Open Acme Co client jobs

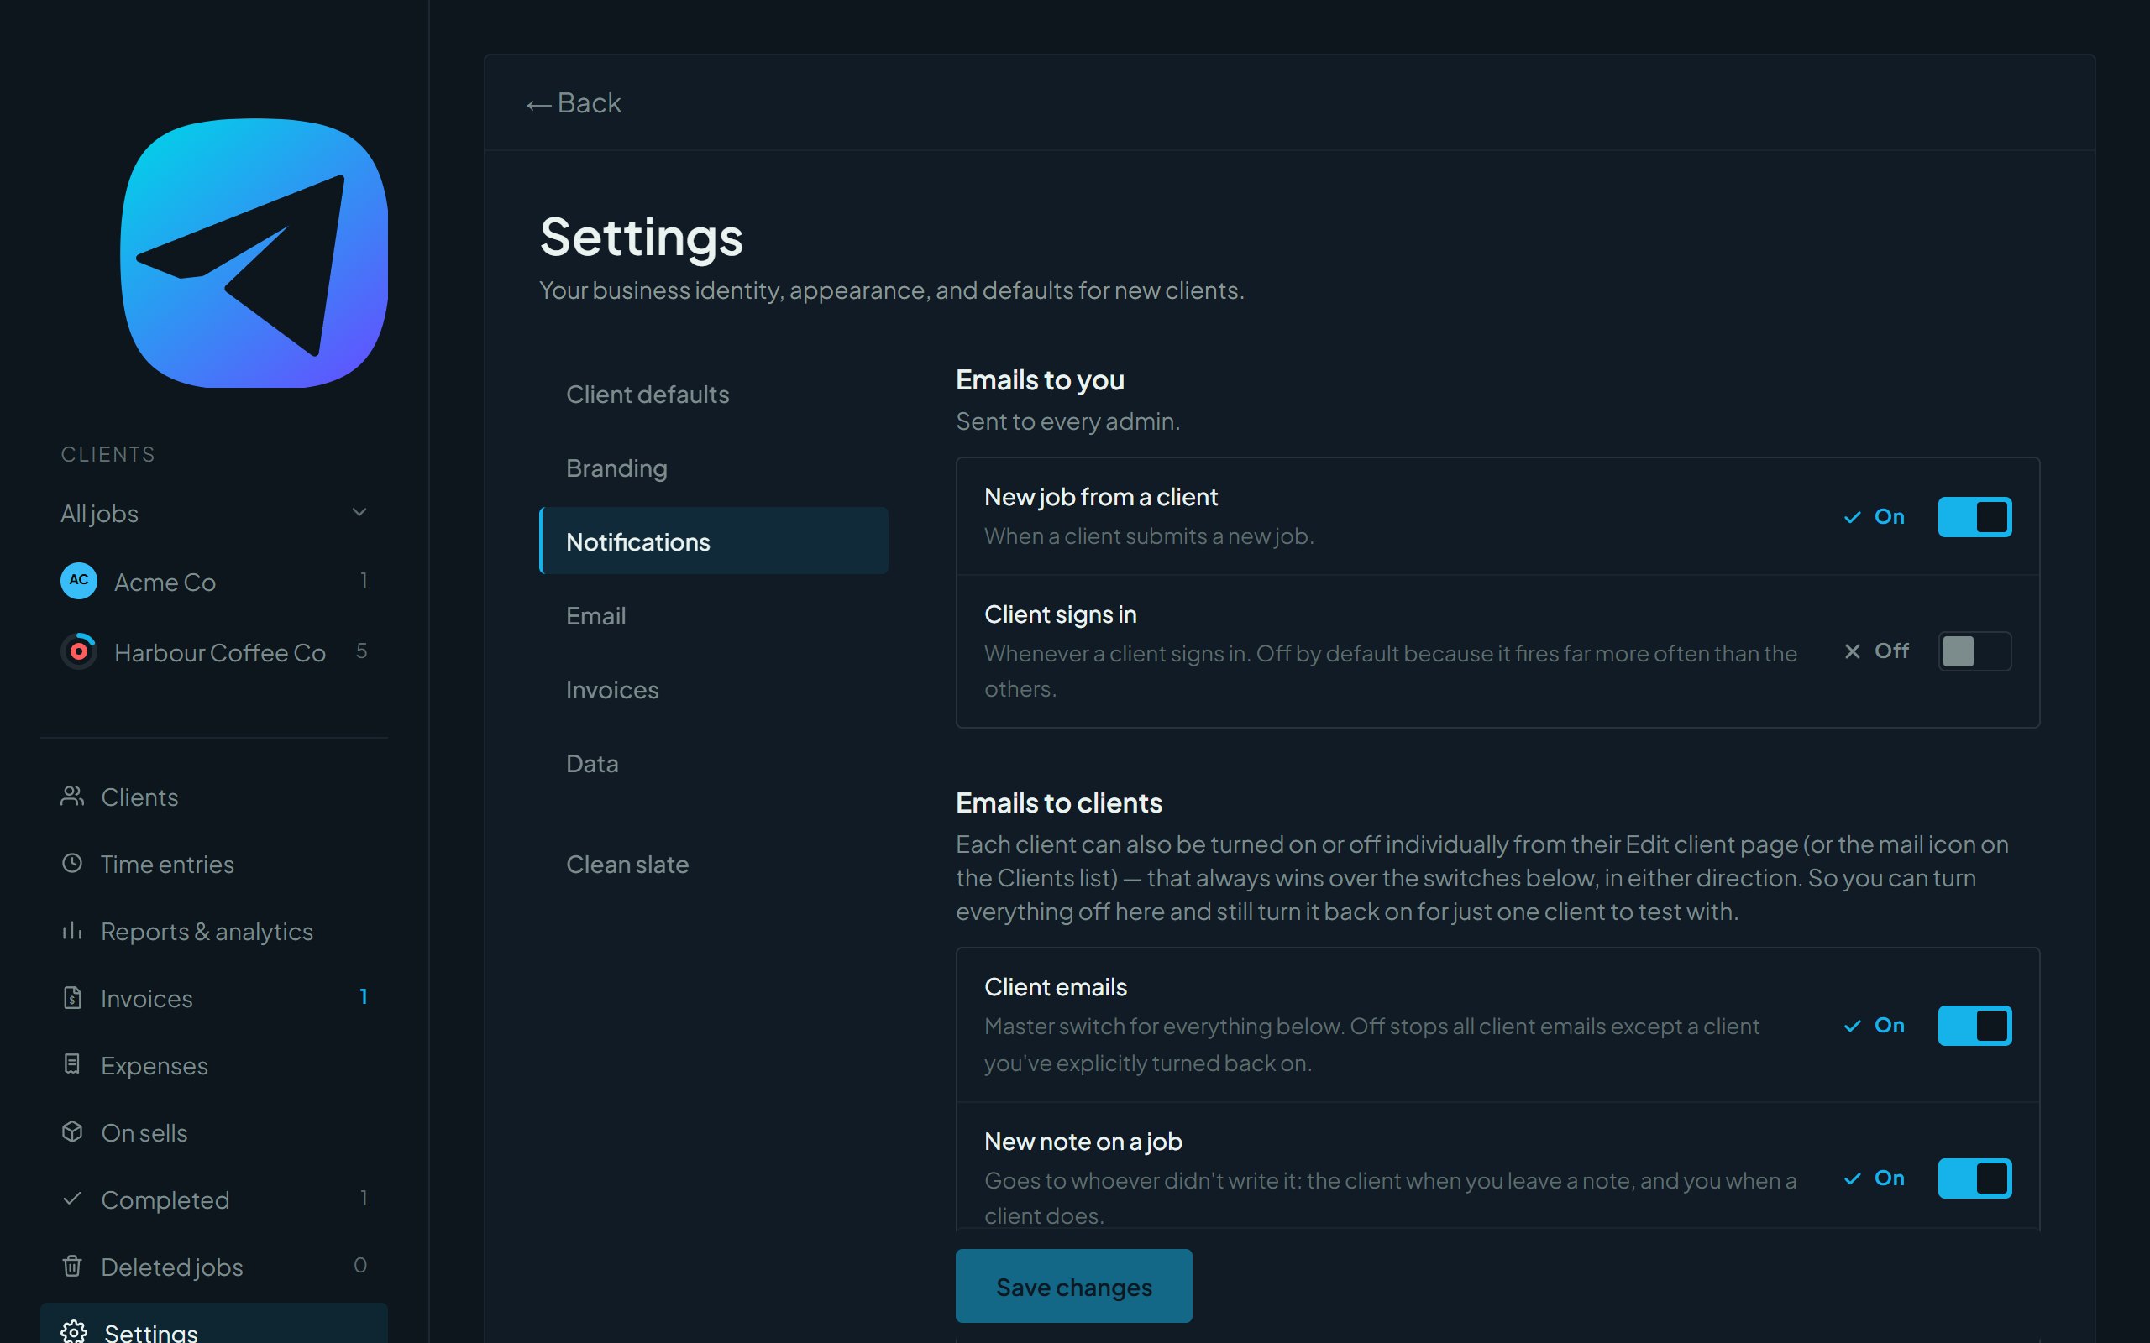click(214, 581)
